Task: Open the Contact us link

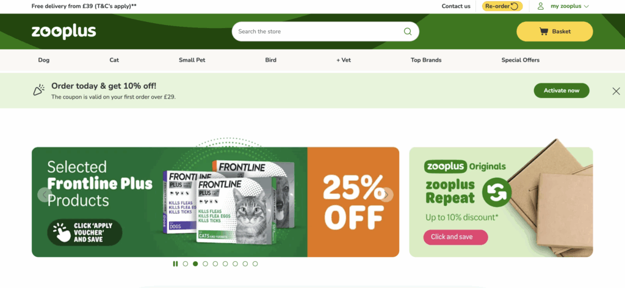Action: pos(456,6)
